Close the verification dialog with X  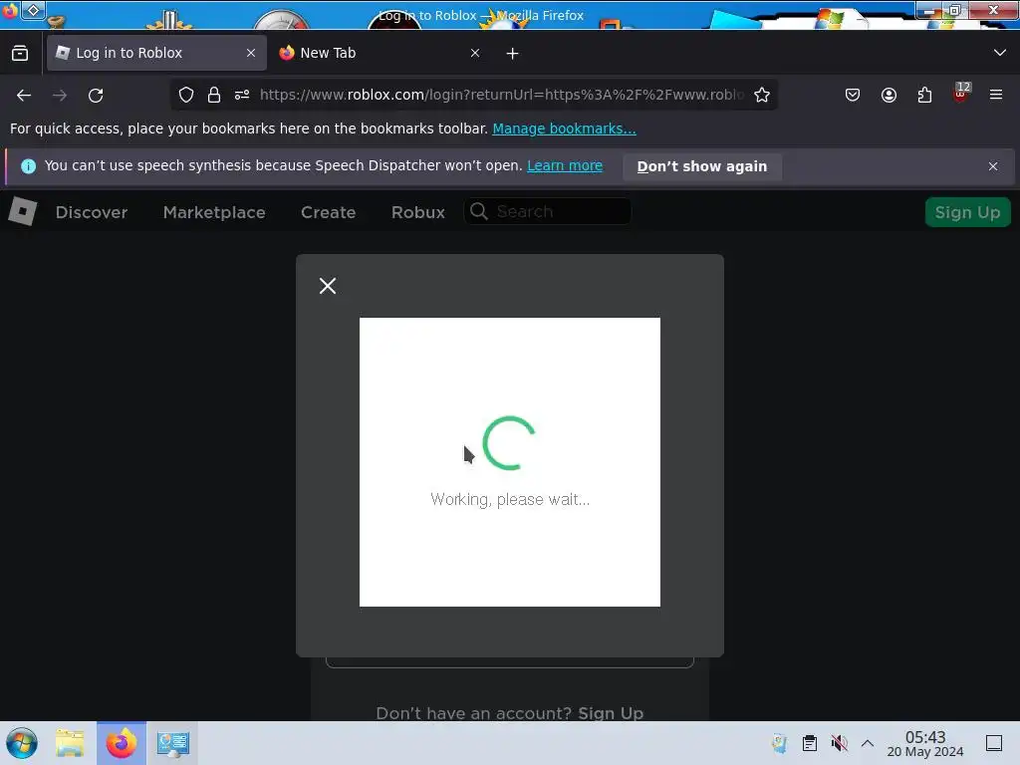[x=328, y=286]
